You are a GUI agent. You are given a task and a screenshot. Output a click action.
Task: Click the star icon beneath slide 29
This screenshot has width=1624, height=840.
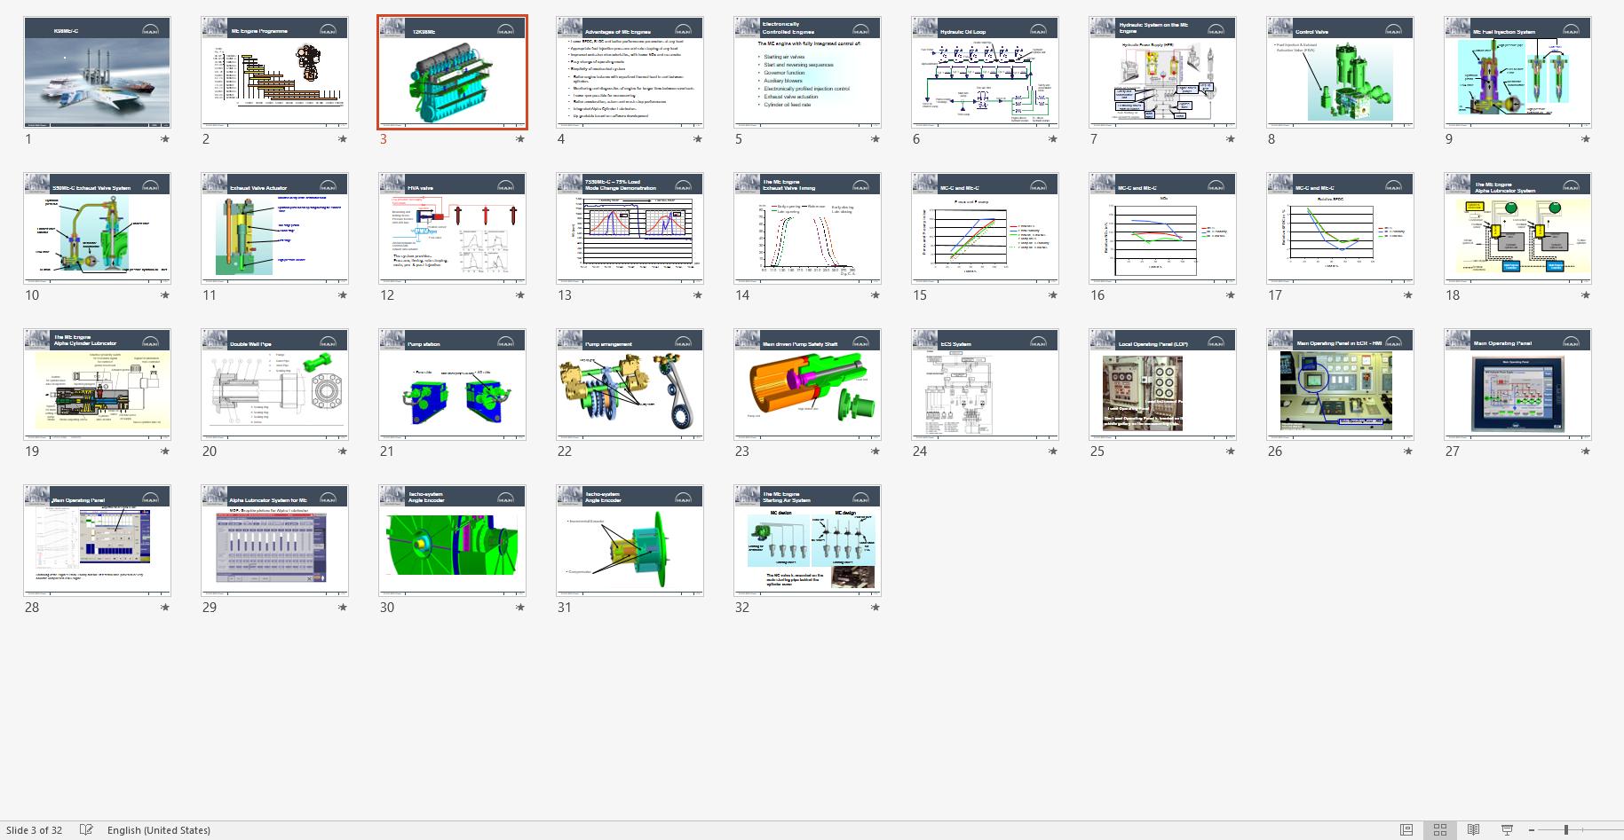click(343, 608)
